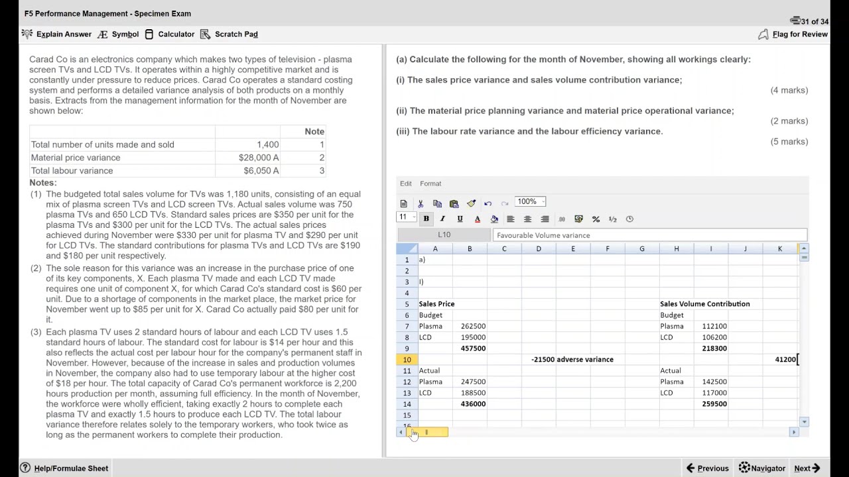
Task: Apply percent format to cell
Action: (596, 219)
